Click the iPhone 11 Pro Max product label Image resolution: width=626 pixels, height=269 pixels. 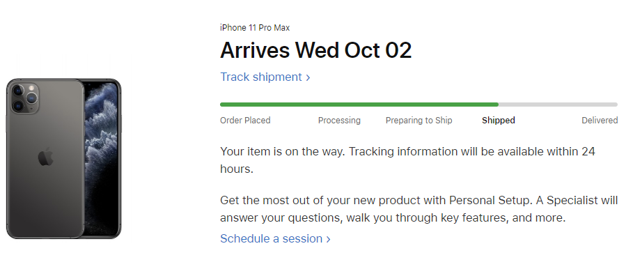click(255, 28)
